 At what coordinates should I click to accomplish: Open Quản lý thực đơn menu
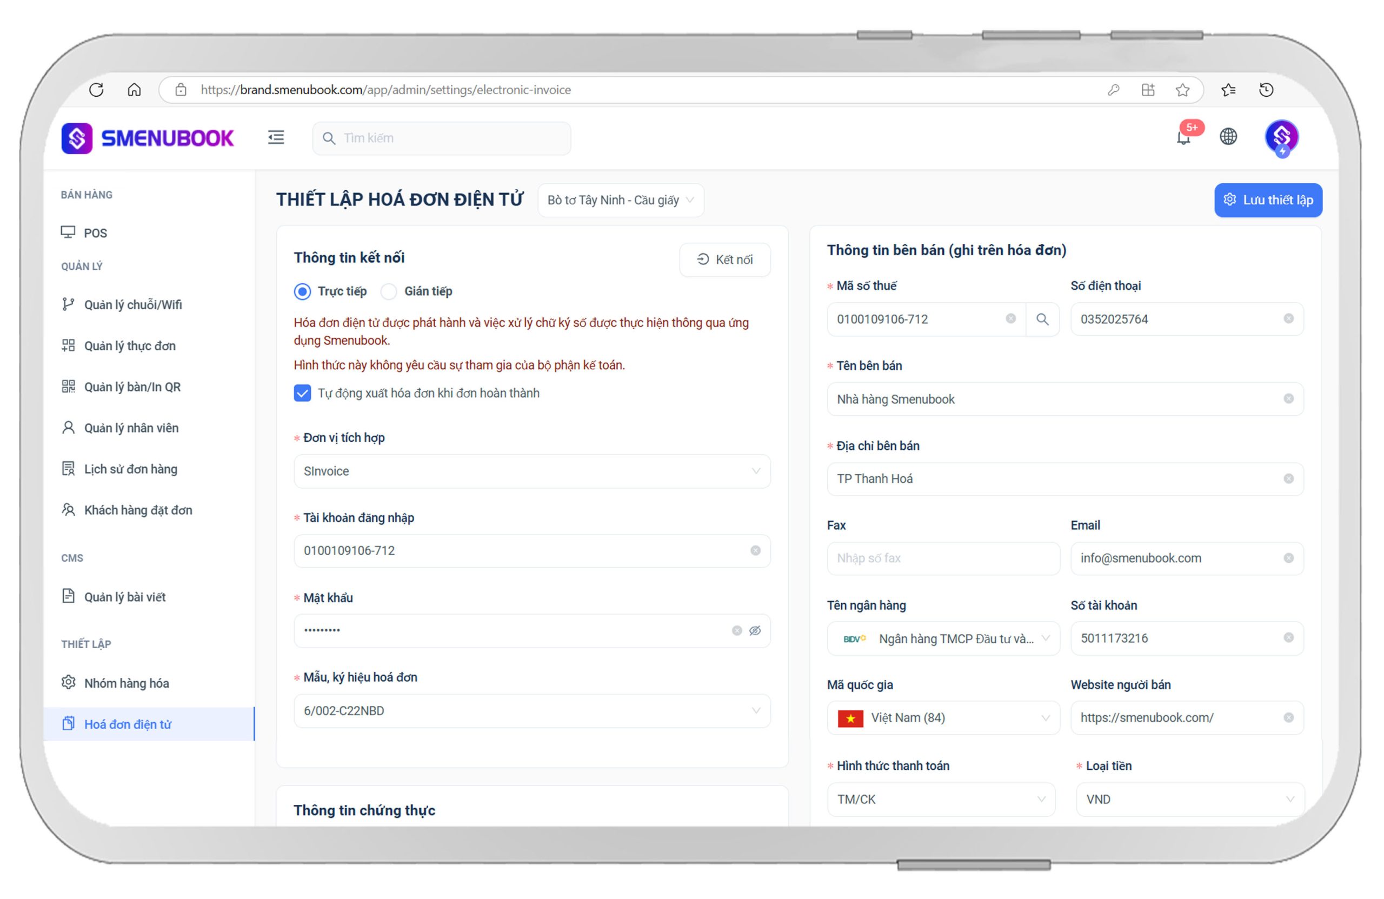(130, 346)
